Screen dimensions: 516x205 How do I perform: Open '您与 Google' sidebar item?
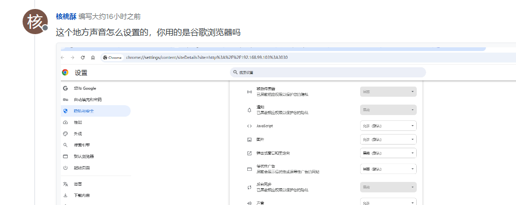point(85,88)
